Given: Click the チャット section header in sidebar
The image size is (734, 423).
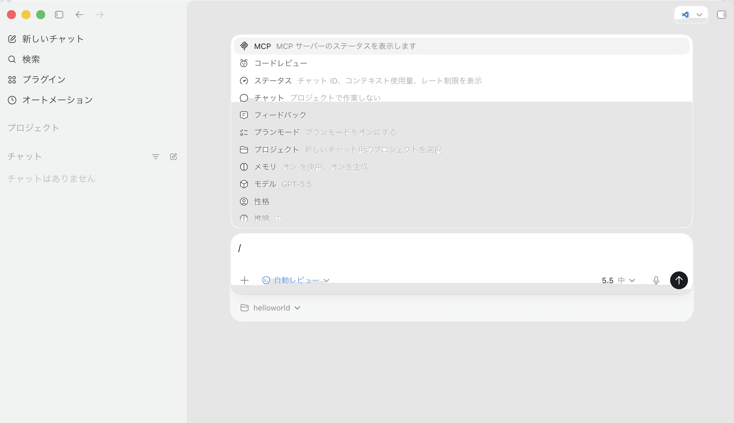Looking at the screenshot, I should click(24, 156).
